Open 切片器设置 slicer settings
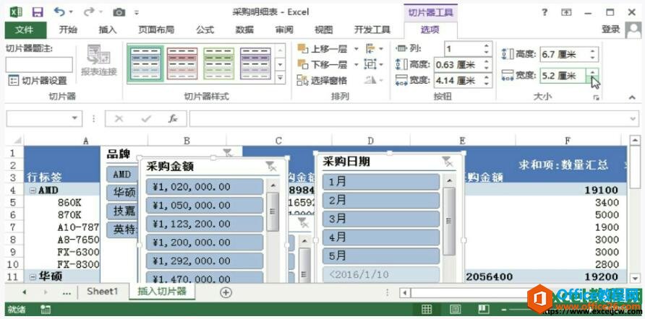 click(38, 80)
